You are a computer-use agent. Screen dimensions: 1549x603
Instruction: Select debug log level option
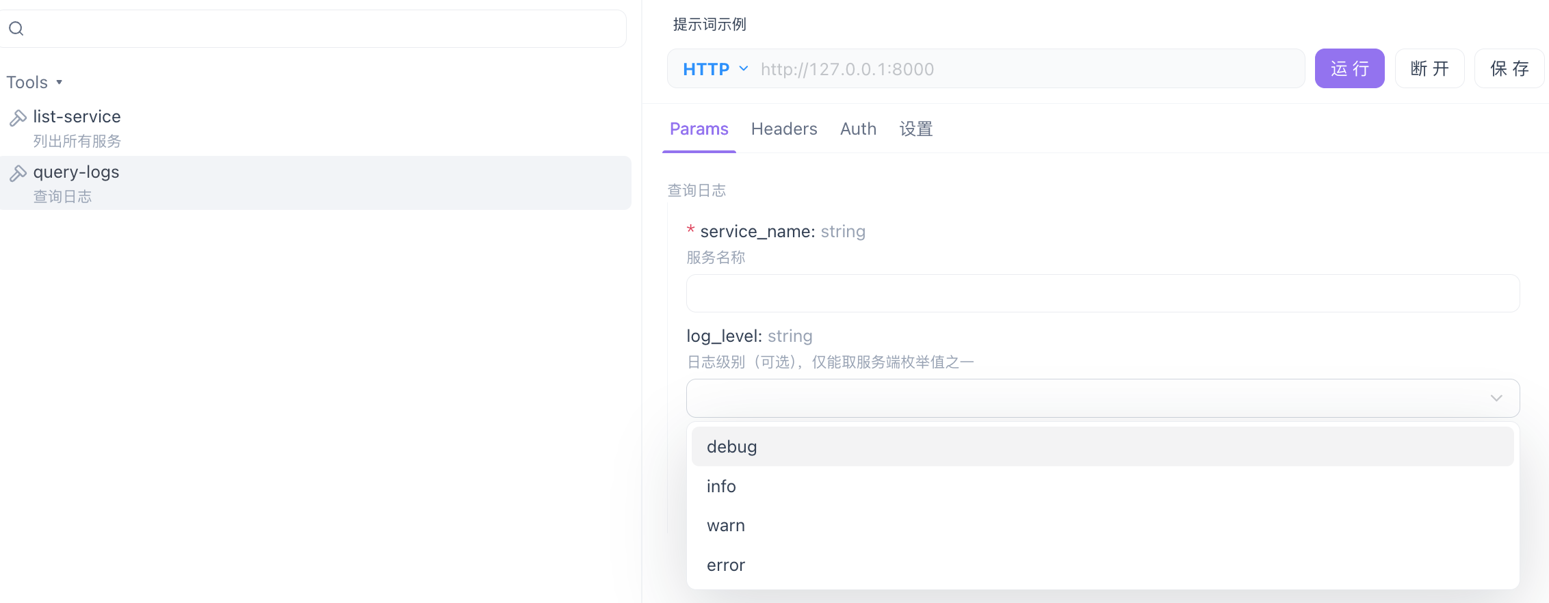[1102, 446]
